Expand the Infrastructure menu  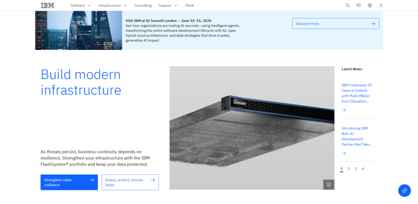click(113, 5)
